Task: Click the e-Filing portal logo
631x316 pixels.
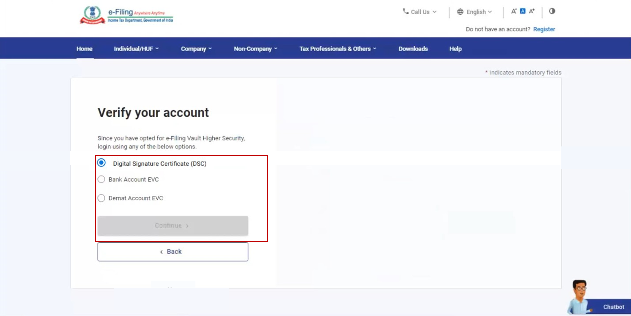Action: pos(126,15)
